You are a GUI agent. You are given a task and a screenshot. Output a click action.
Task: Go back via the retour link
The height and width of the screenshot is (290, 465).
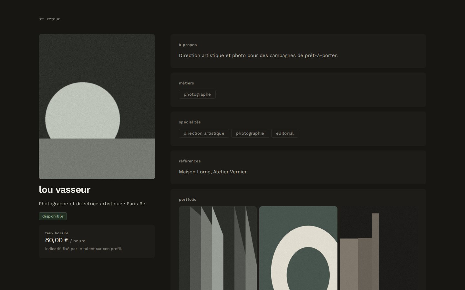pos(49,19)
